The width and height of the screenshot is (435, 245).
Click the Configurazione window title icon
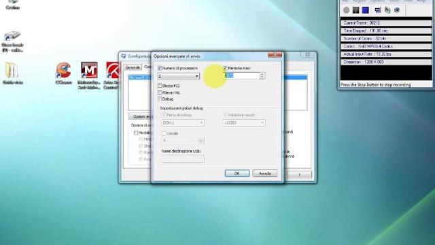[124, 56]
